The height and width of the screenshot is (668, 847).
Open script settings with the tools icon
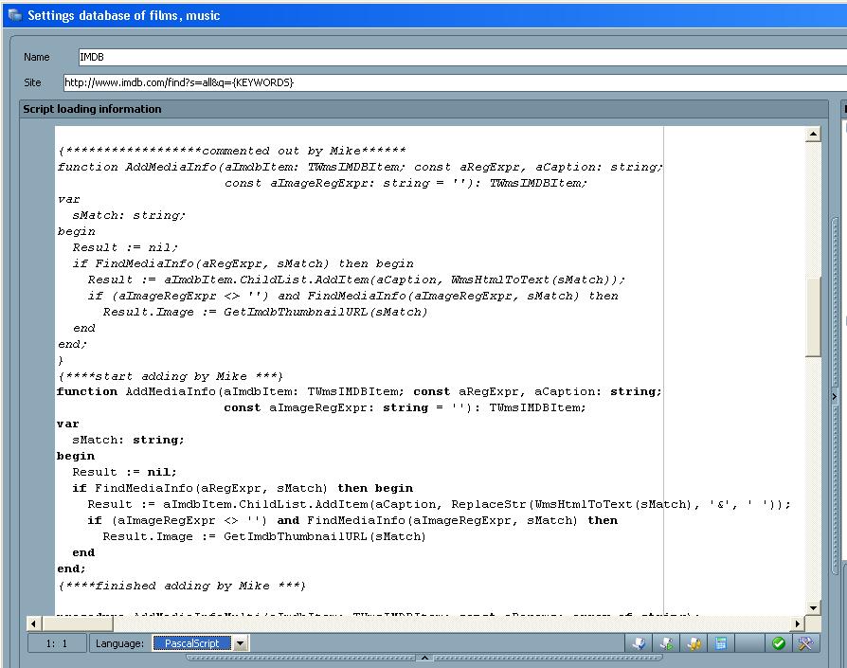(x=805, y=643)
